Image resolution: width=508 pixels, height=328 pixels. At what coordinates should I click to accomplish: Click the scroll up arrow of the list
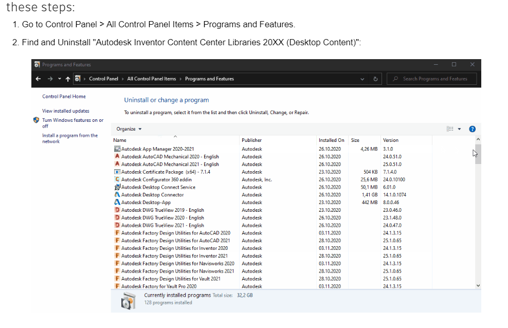(x=478, y=139)
